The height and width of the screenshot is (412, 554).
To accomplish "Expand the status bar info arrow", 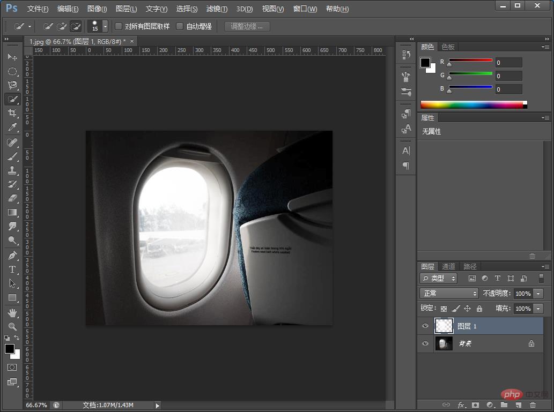I will pyautogui.click(x=158, y=405).
